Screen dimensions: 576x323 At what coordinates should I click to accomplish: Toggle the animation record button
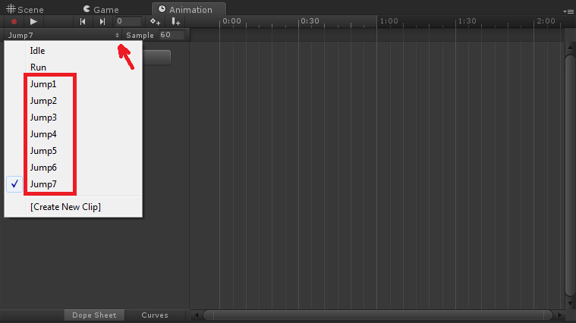pos(14,22)
